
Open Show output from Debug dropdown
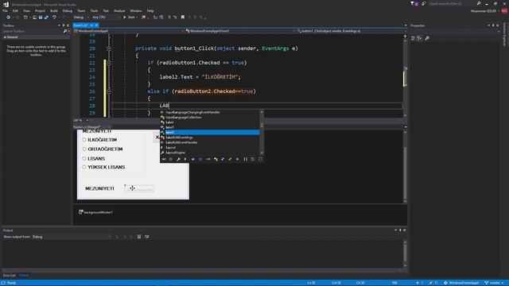point(71,237)
